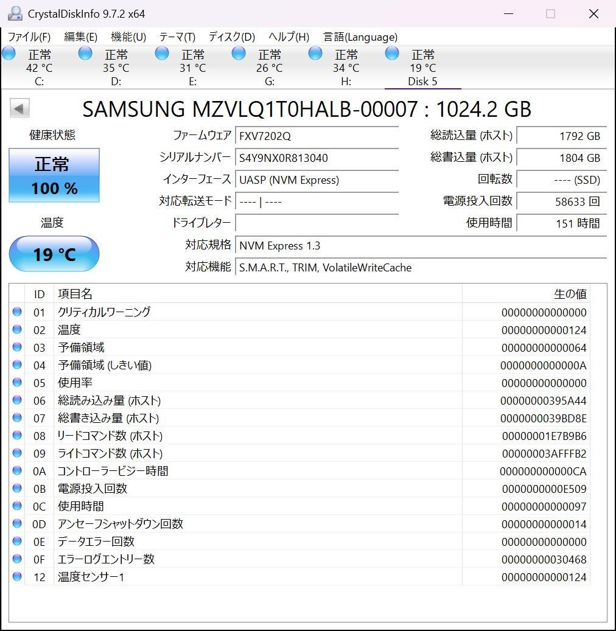Open the 機能(U) menu

click(128, 37)
